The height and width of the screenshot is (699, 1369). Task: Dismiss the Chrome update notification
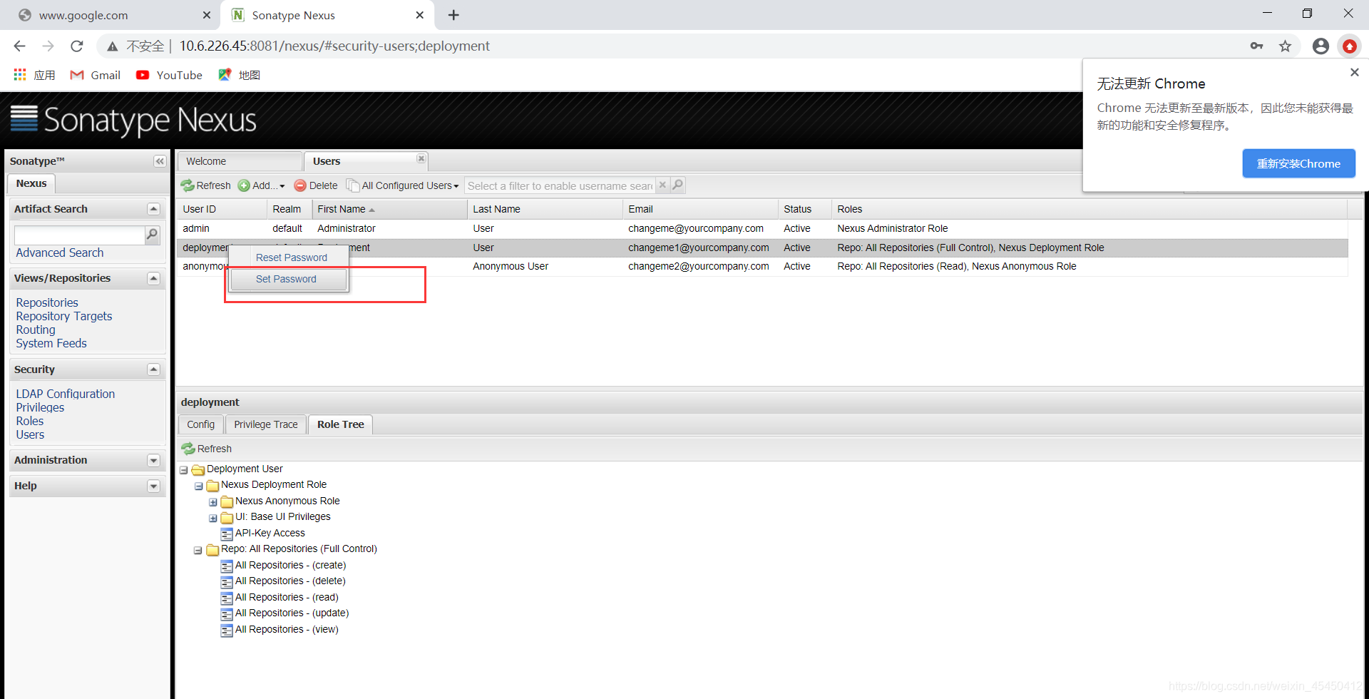(1354, 72)
